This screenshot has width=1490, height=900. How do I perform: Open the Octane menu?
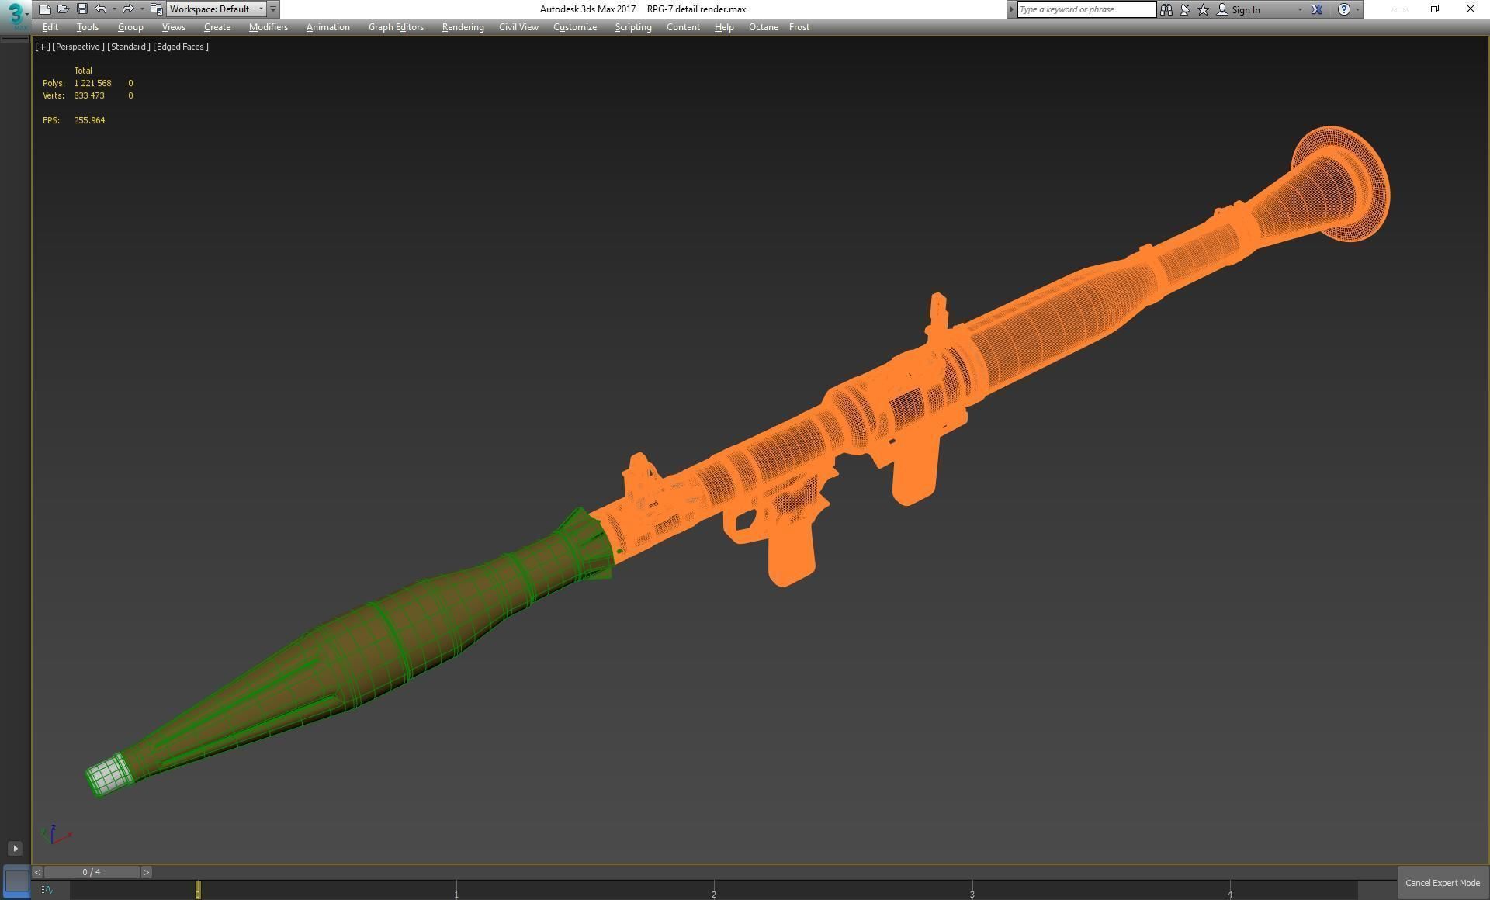[x=764, y=27]
